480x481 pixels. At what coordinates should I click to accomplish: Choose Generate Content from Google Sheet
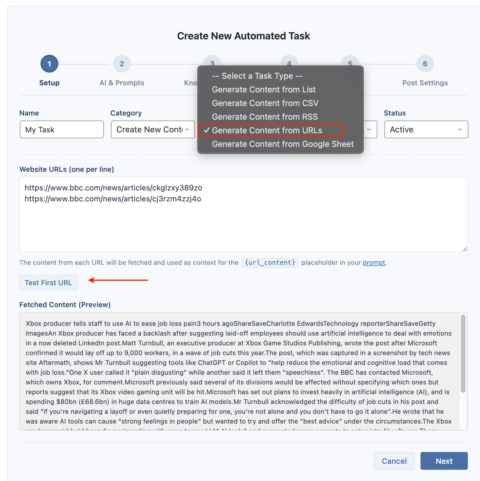click(x=280, y=144)
